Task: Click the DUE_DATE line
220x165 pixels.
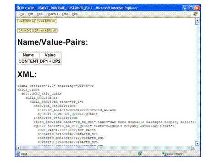Action: pos(66,130)
